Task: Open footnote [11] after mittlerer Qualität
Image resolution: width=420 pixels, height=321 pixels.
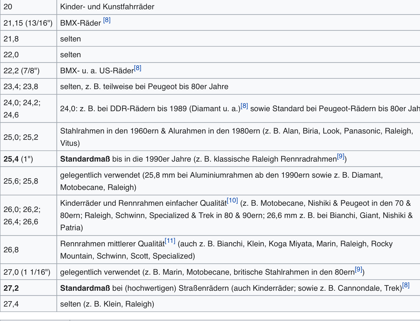Action: coord(170,241)
